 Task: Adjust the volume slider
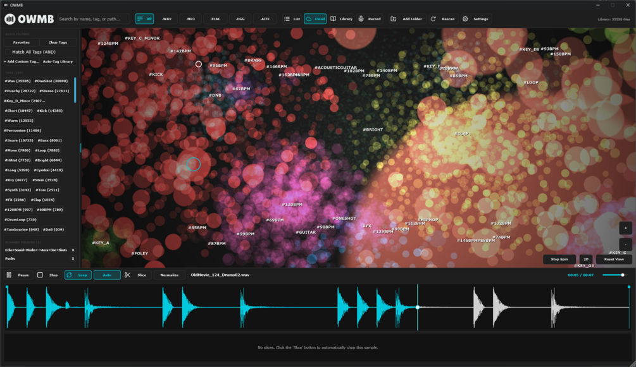click(x=614, y=275)
